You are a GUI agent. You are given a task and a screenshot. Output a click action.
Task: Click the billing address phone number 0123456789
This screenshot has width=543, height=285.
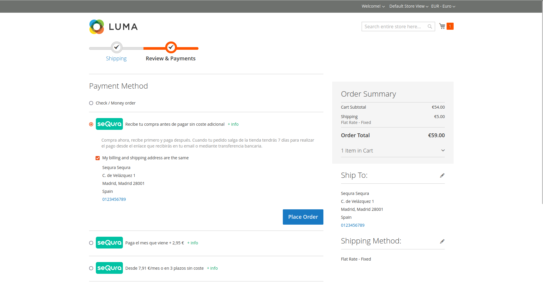[114, 199]
